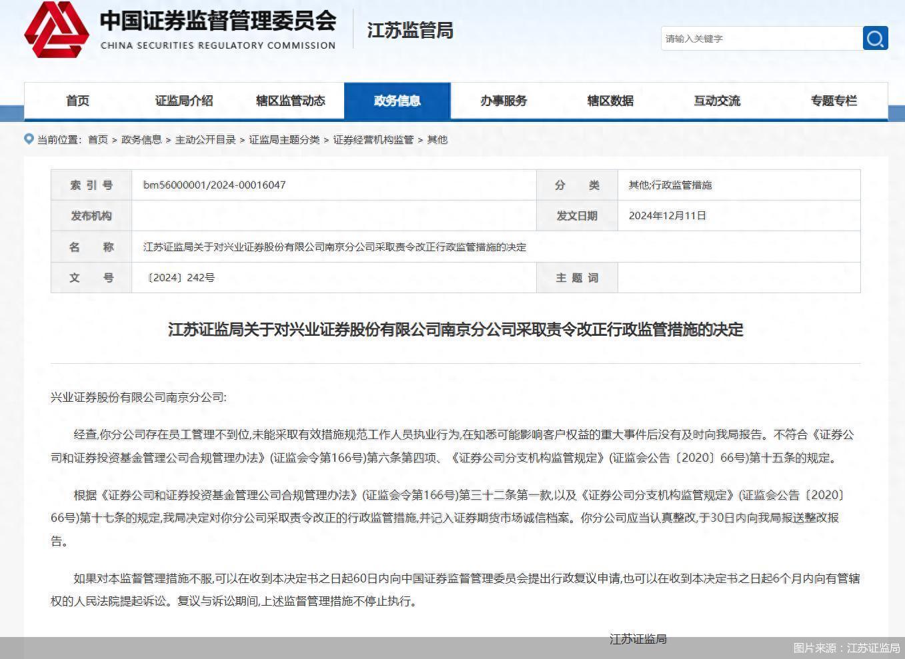Viewport: 905px width, 659px height.
Task: Focus the 请输入关键字 search field
Action: (761, 39)
